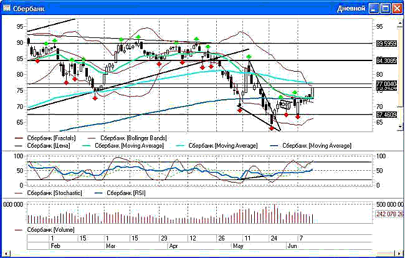Click the price chart scrollbar up arrow
405x258 pixels.
click(x=401, y=24)
